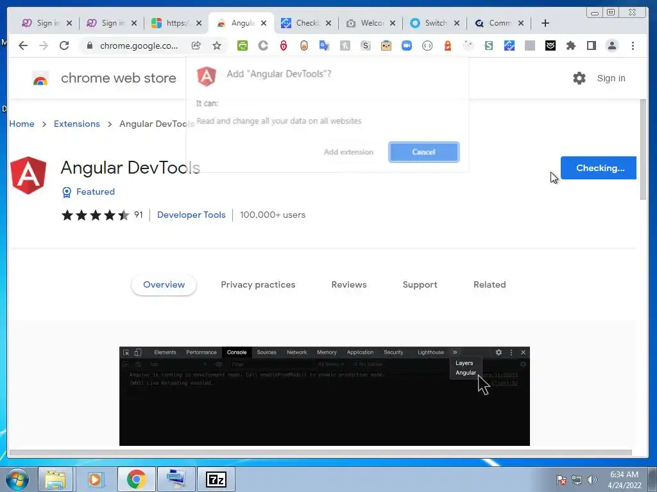This screenshot has width=657, height=492.
Task: Open the Related tab
Action: coord(490,285)
